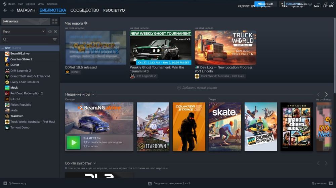Click the DDNet tag under news
336x188 pixels.
tap(73, 72)
